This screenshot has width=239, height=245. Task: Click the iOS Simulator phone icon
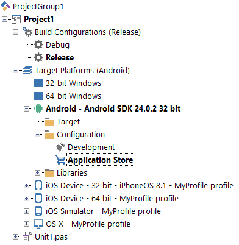click(x=38, y=211)
